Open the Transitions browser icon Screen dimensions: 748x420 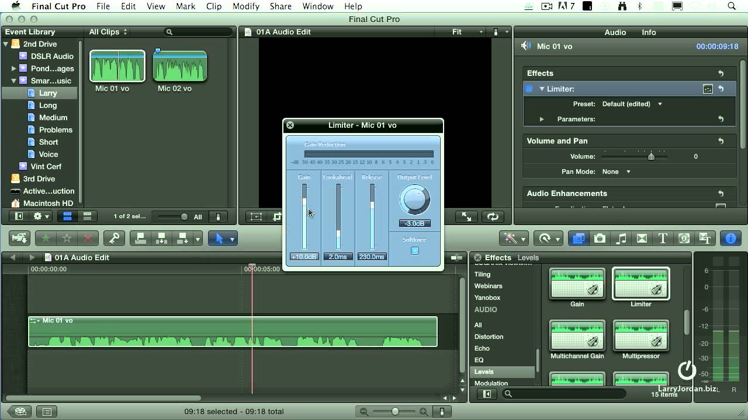pyautogui.click(x=642, y=238)
